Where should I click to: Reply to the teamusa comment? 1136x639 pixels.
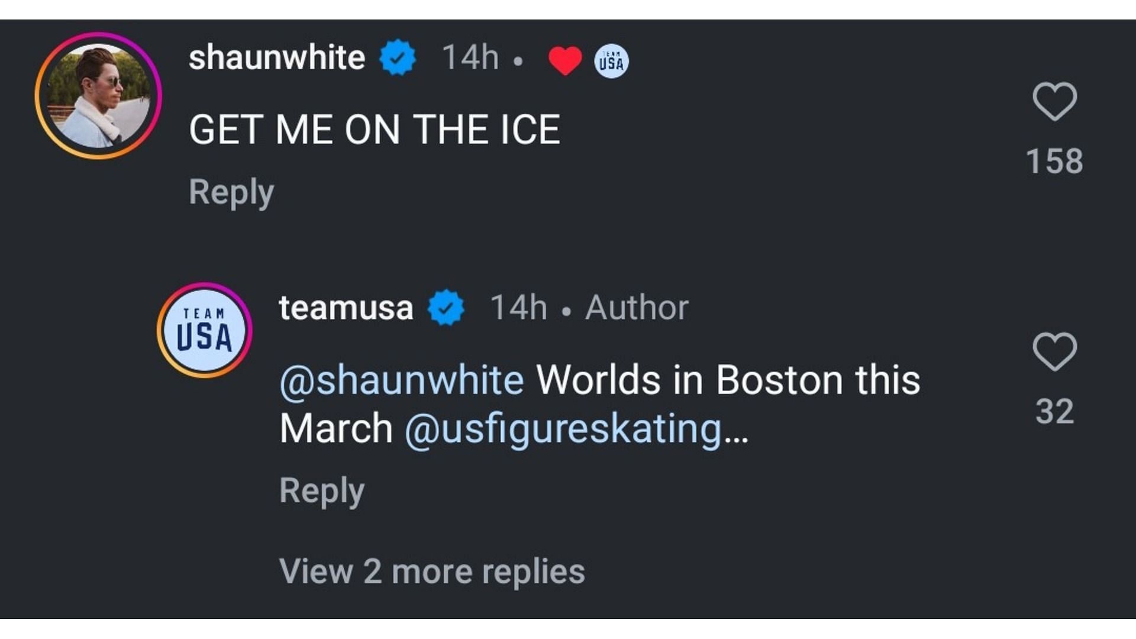pyautogui.click(x=322, y=490)
